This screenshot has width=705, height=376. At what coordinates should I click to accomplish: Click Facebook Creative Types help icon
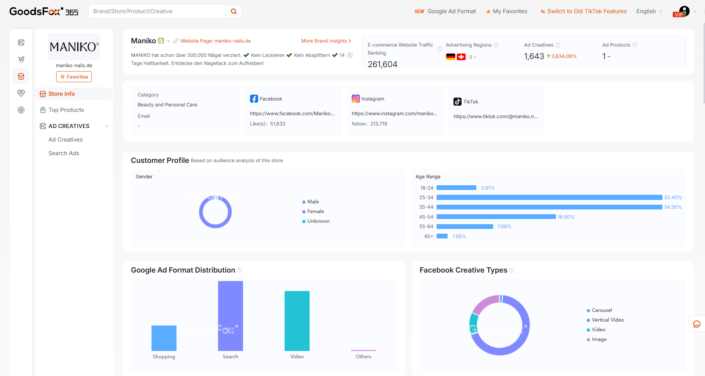512,270
